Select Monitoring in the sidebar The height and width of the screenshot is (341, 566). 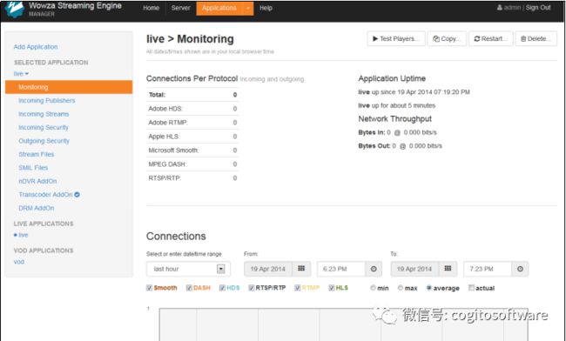[x=69, y=87]
